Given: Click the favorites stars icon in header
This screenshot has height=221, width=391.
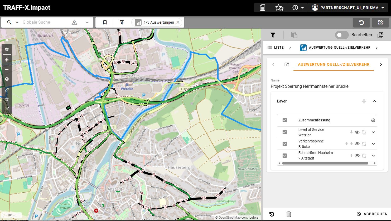Looking at the screenshot, I should [x=279, y=8].
